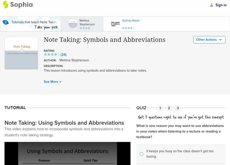Click the Note Taking lesson cover thumbnail
This screenshot has height=165, width=230.
(x=21, y=53)
